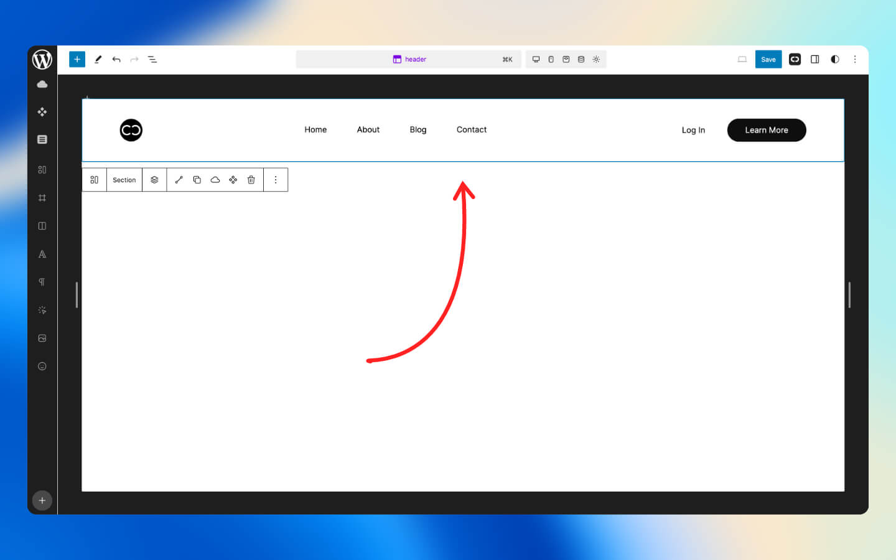Click the Learn More button
The width and height of the screenshot is (896, 560).
pyautogui.click(x=766, y=130)
